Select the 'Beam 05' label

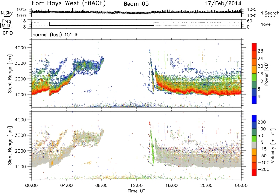coord(136,4)
